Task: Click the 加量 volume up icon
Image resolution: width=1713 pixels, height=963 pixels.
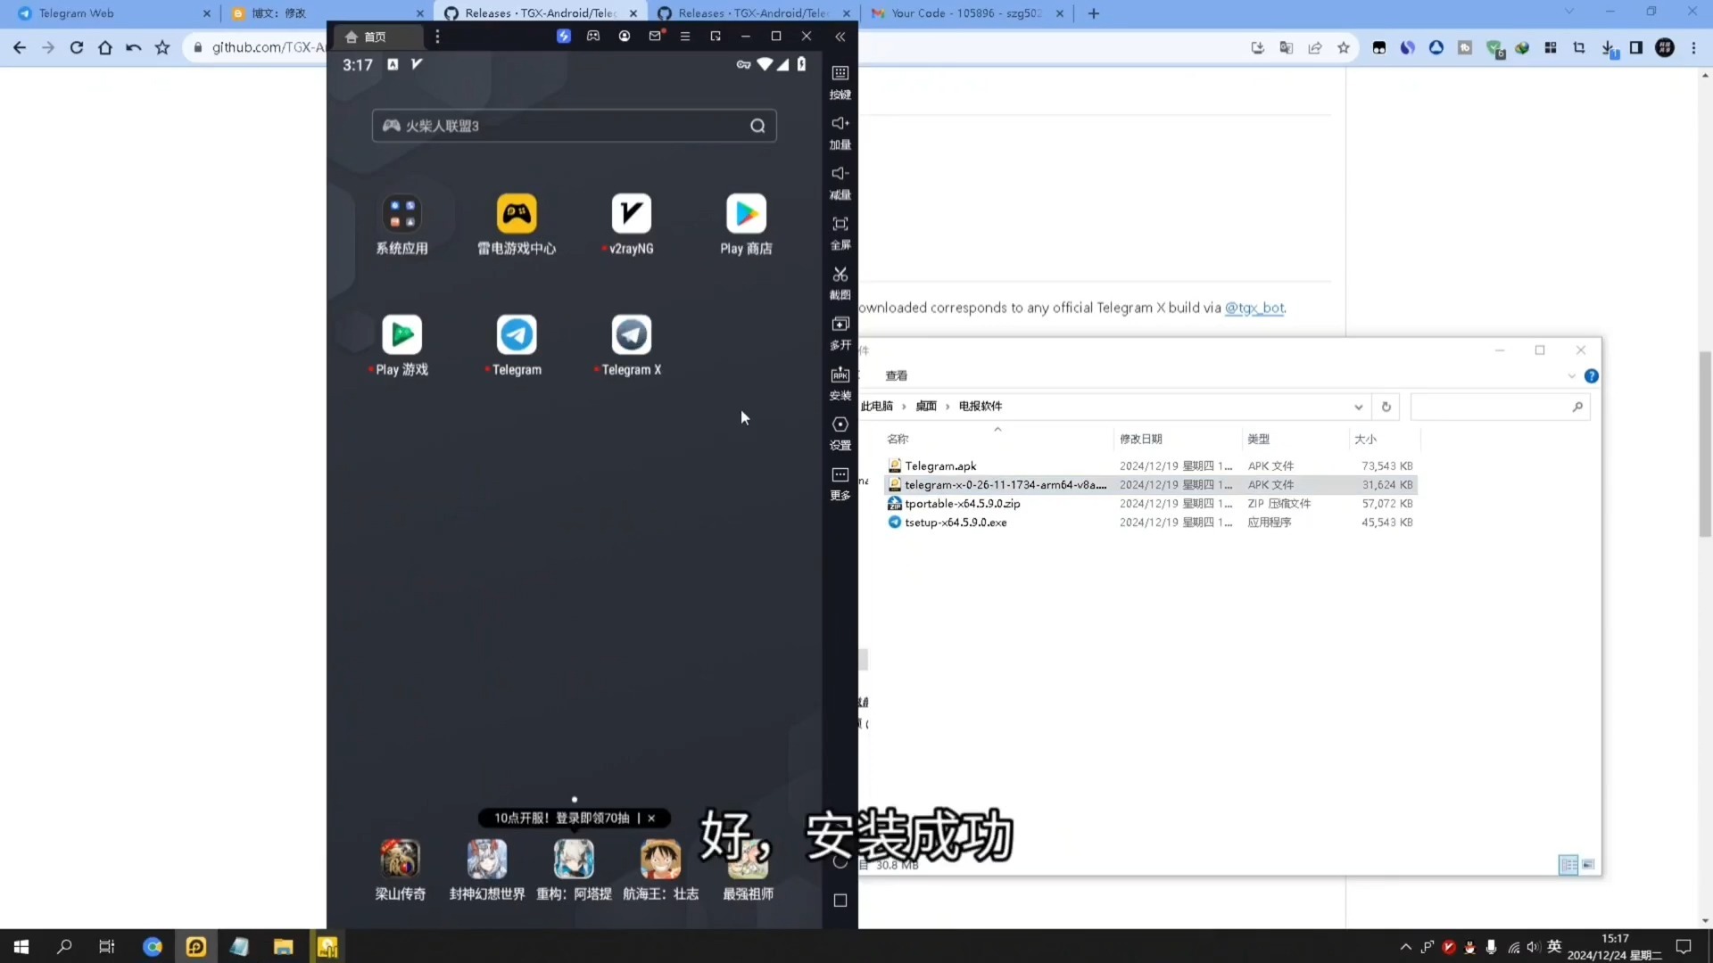Action: (840, 123)
